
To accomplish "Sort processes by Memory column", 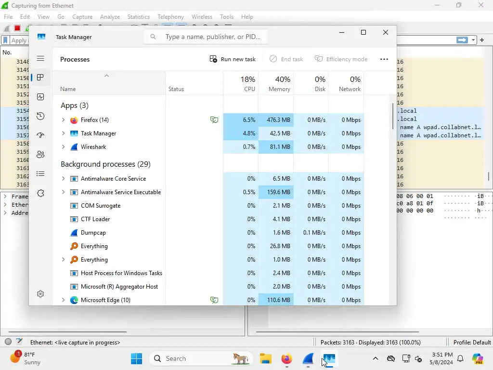I will click(x=276, y=83).
